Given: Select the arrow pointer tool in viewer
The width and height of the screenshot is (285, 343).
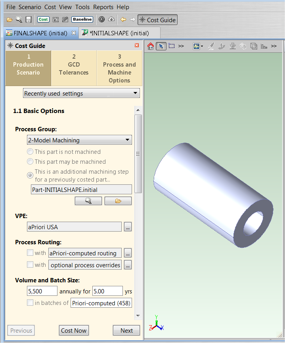Looking at the screenshot, I should click(161, 46).
